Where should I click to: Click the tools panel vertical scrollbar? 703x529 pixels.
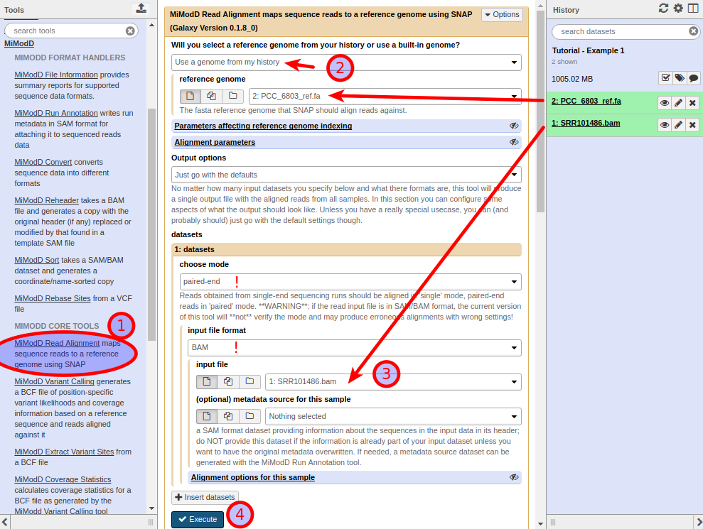click(151, 224)
